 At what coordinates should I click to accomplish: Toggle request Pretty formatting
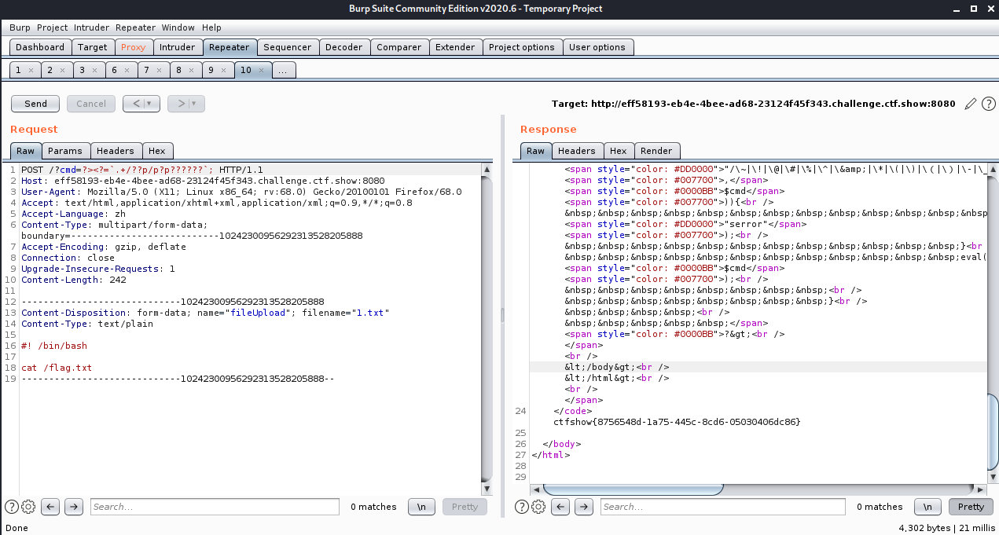[x=465, y=507]
